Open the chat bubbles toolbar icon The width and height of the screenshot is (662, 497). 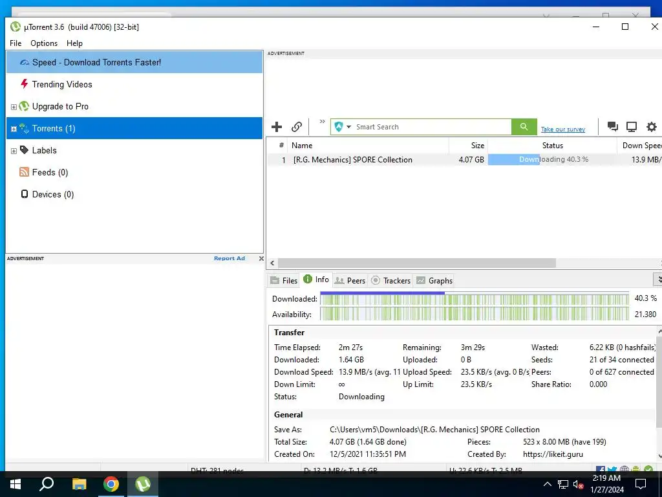pos(613,126)
